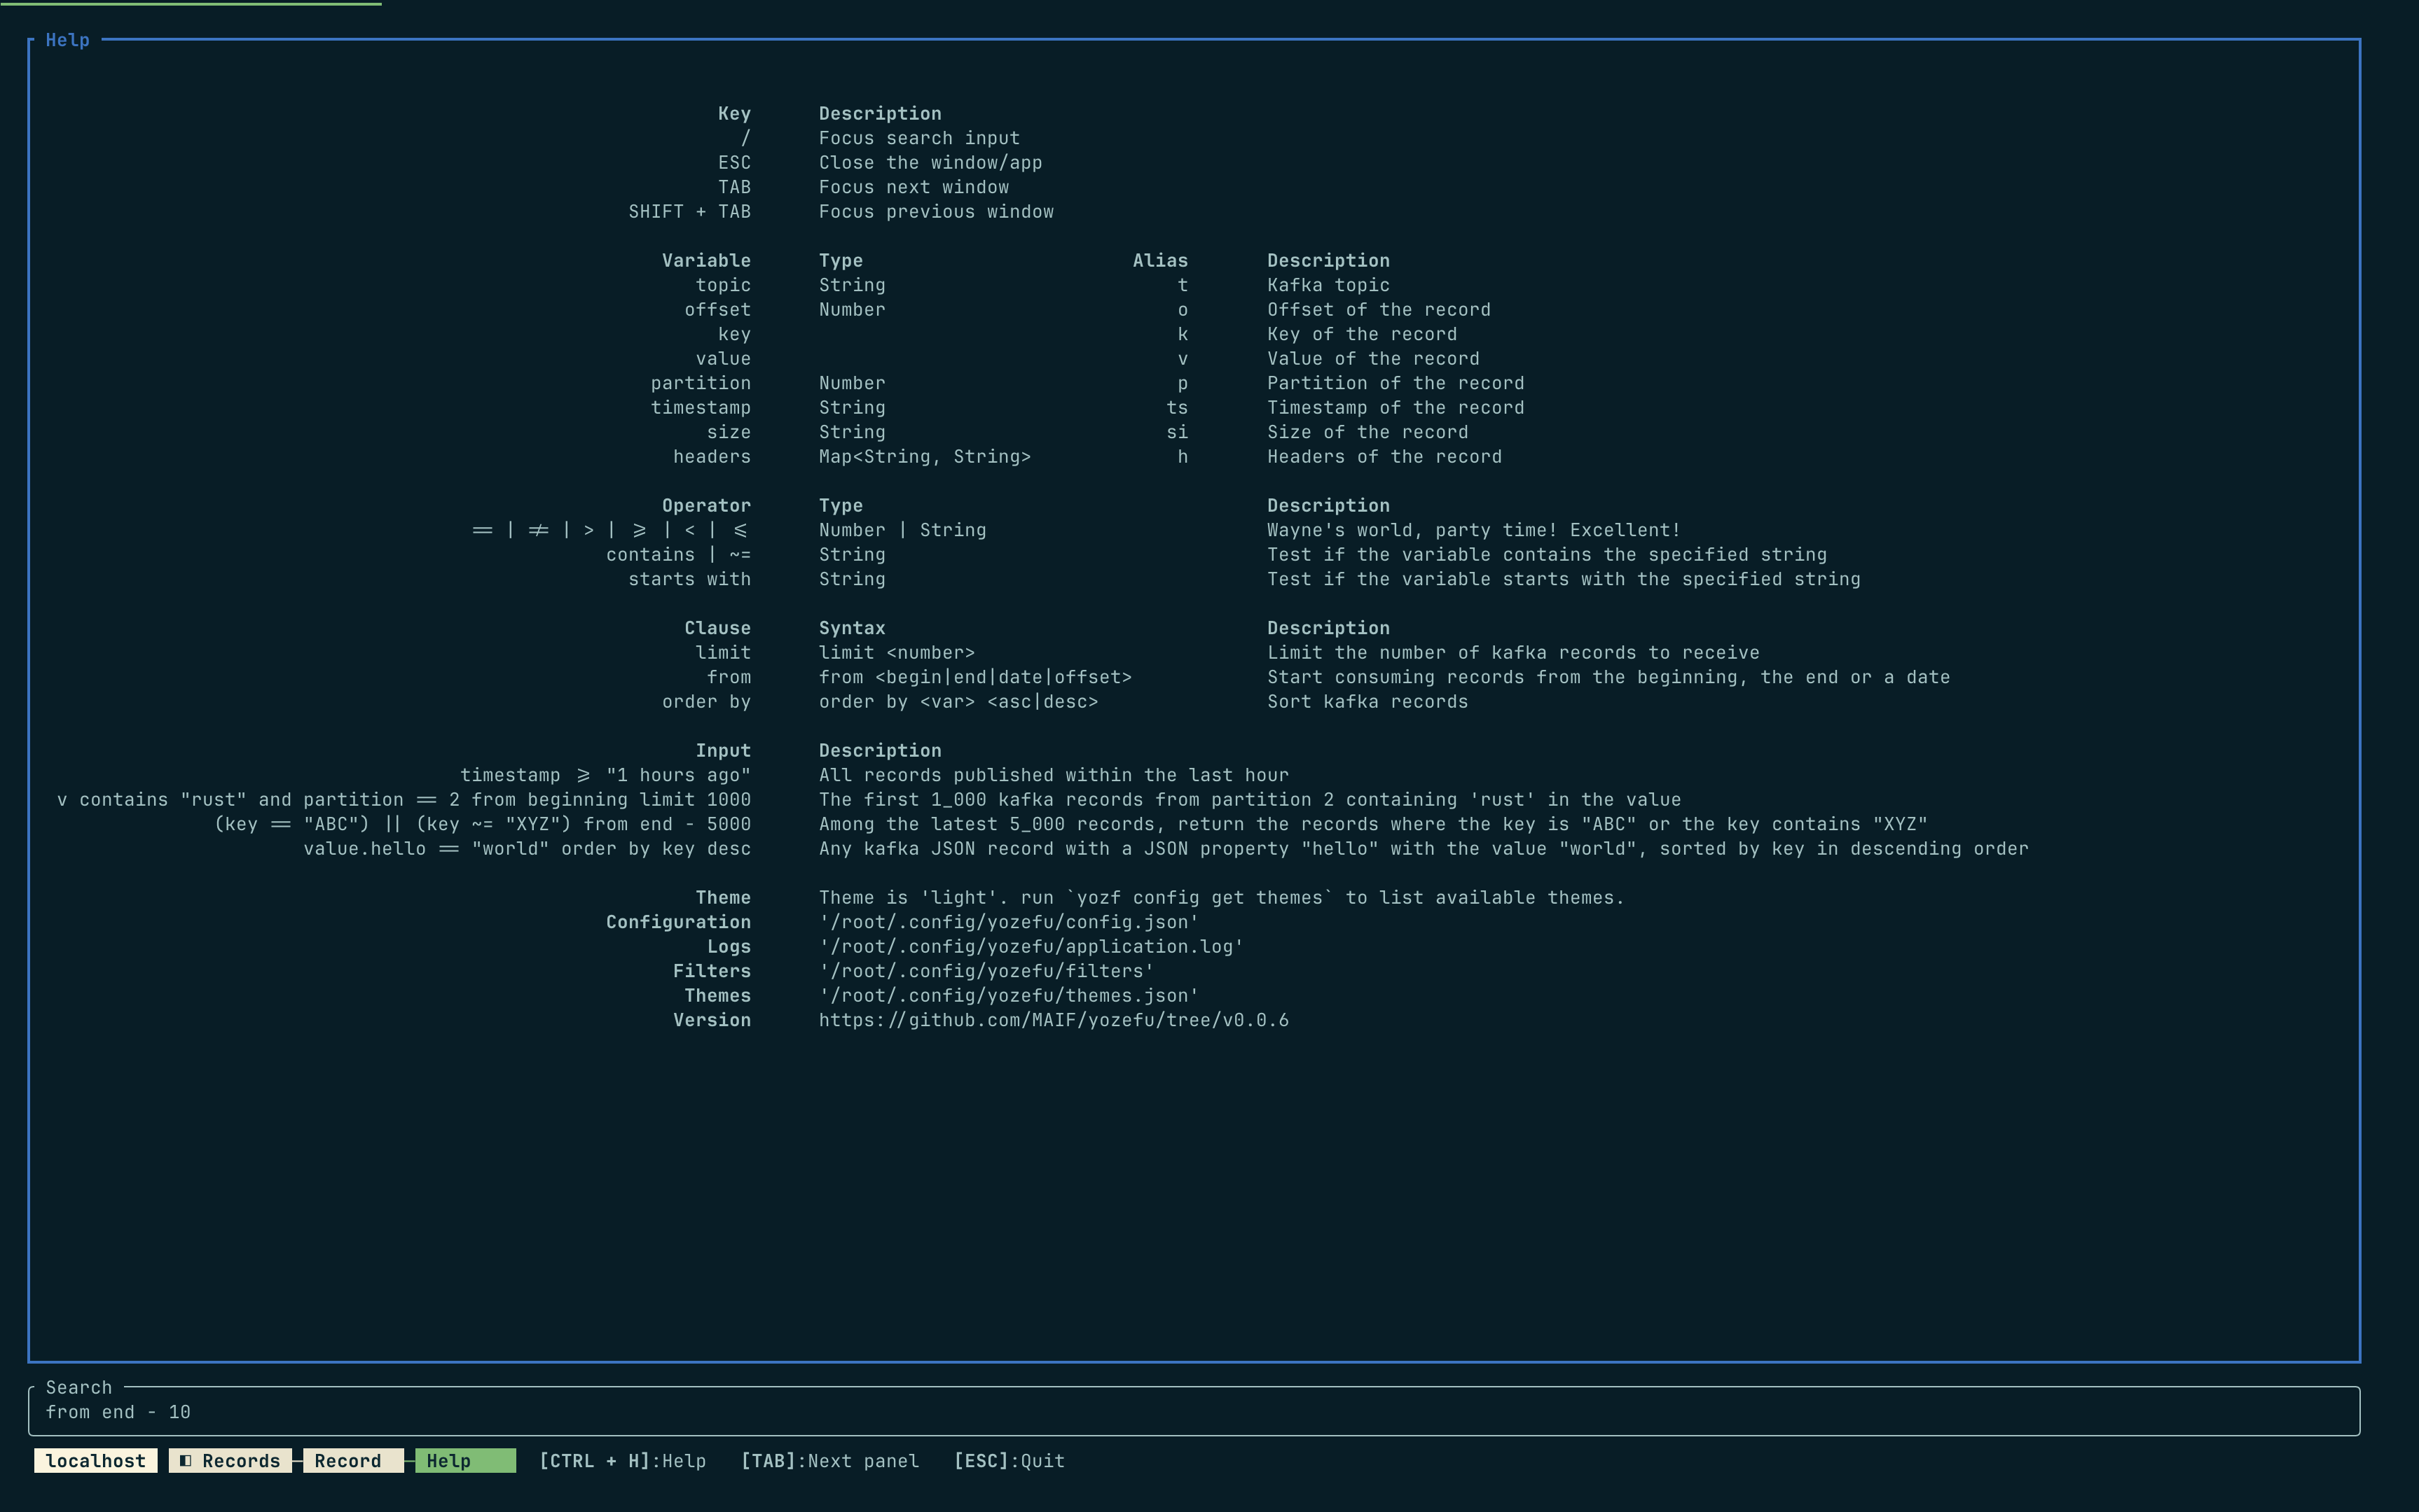Click the 'Filters' label
Screen dimensions: 2419x1512
click(712, 971)
